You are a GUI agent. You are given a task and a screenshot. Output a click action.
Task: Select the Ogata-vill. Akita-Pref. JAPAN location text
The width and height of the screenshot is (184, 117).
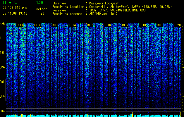(x=130, y=7)
